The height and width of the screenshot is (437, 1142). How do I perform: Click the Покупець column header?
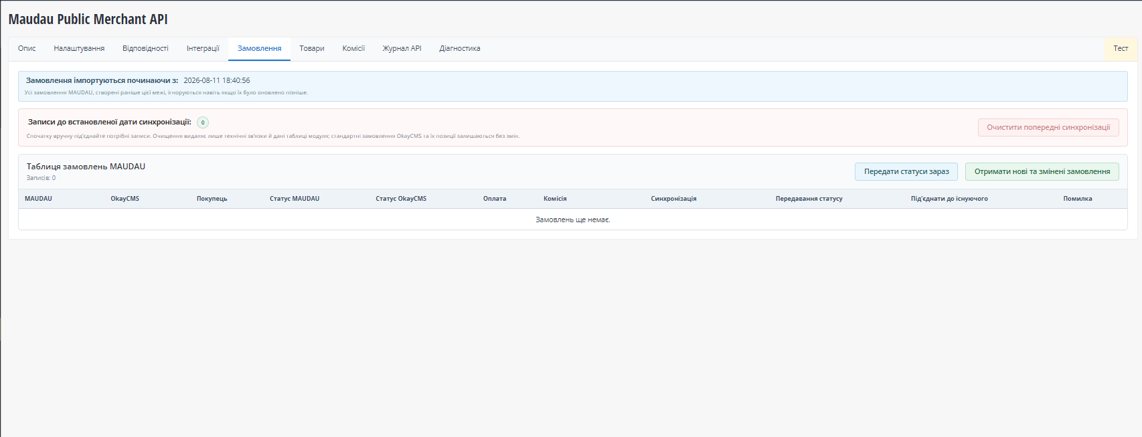pos(212,199)
